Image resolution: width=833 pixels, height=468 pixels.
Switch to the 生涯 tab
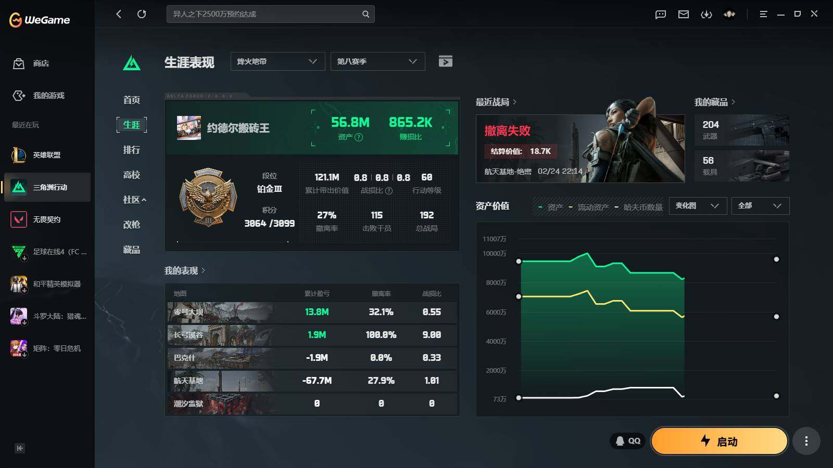click(x=132, y=125)
